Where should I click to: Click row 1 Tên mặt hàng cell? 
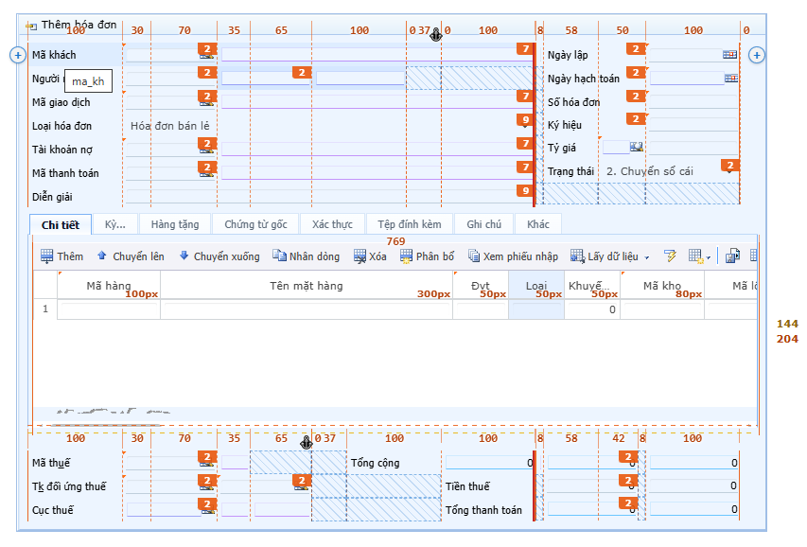[307, 309]
